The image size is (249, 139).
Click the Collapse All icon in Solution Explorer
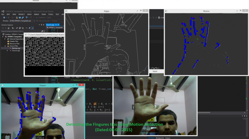pyautogui.click(x=20, y=28)
